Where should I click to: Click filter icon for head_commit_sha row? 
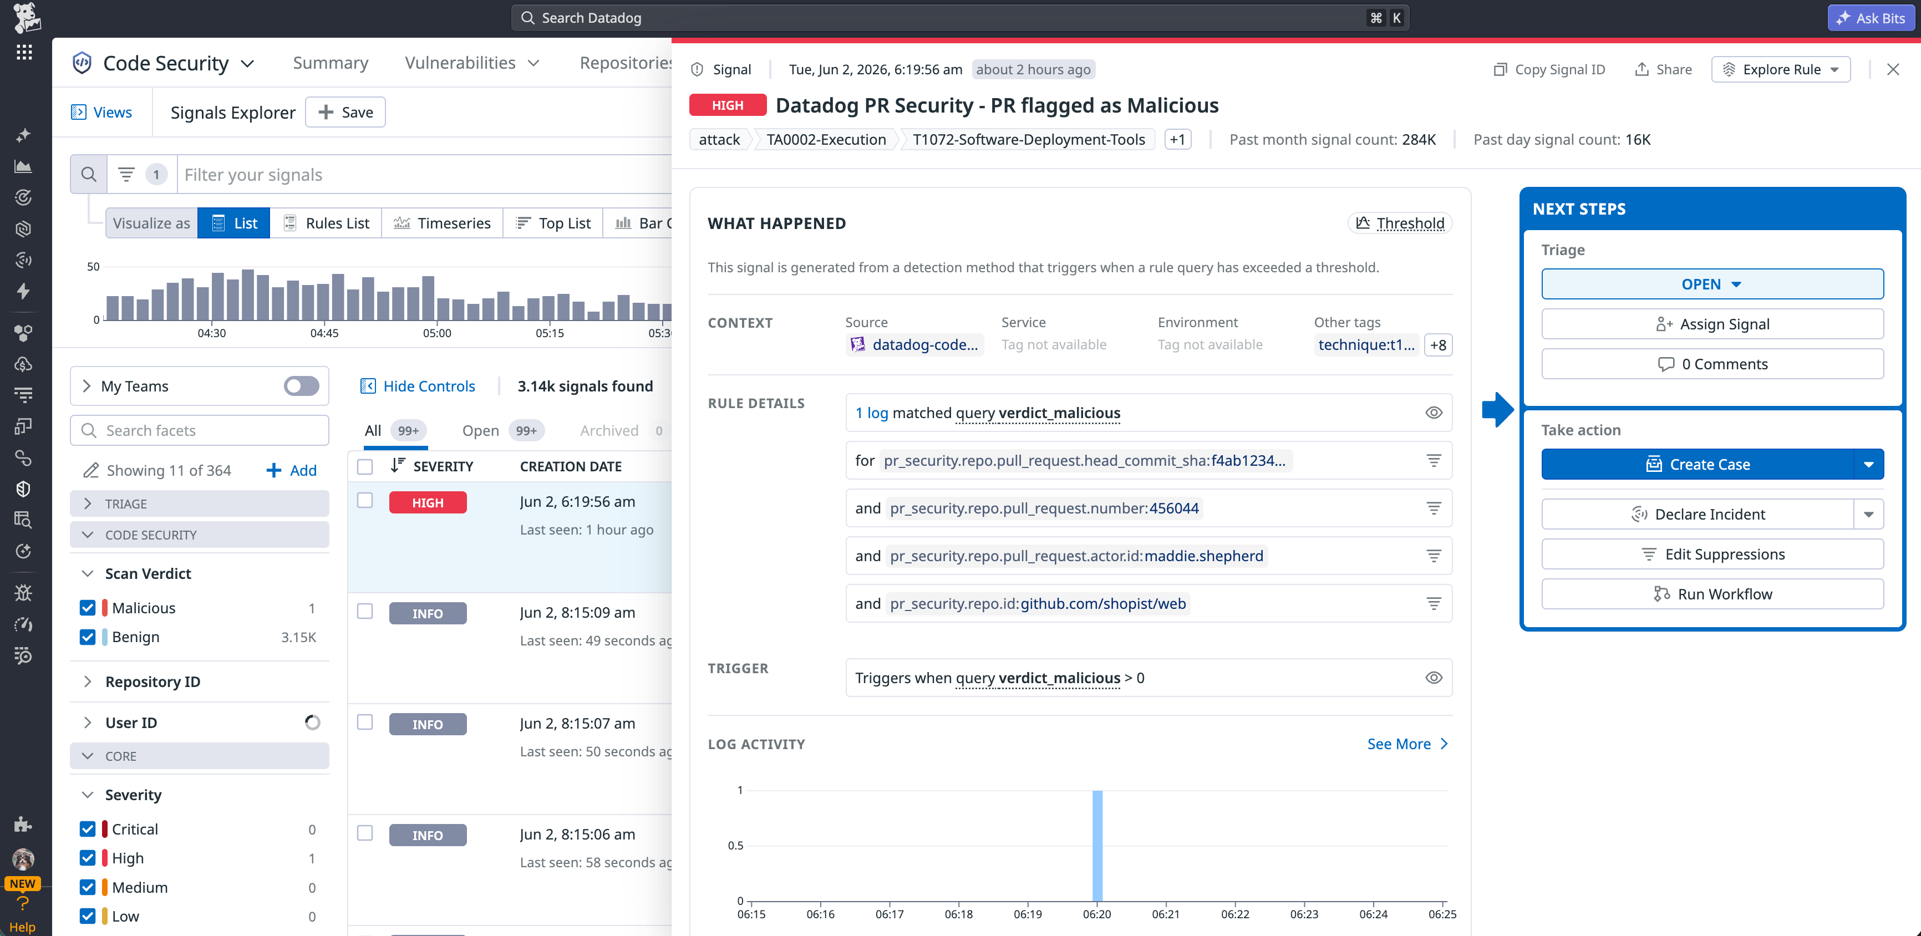point(1434,460)
